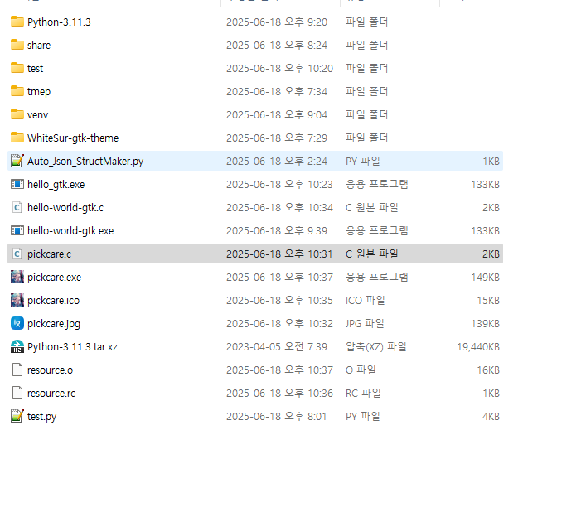Image resolution: width=581 pixels, height=512 pixels.
Task: Select the resource.o file name
Action: point(50,370)
